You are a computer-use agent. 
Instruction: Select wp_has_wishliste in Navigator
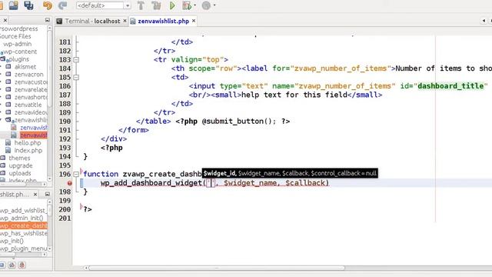pos(24,233)
